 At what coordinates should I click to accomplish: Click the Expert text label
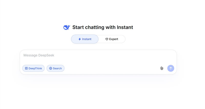click(x=114, y=39)
